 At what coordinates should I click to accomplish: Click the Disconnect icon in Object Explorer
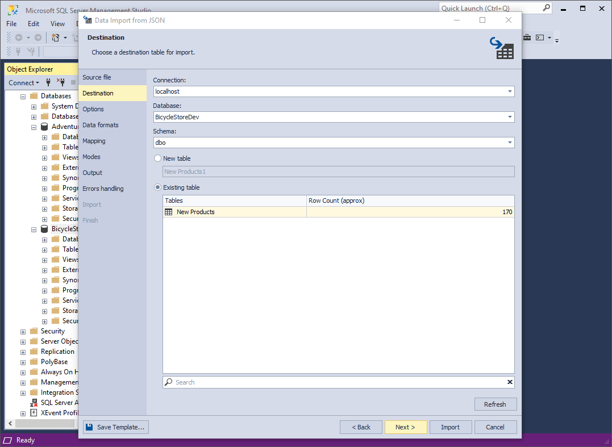pos(61,82)
